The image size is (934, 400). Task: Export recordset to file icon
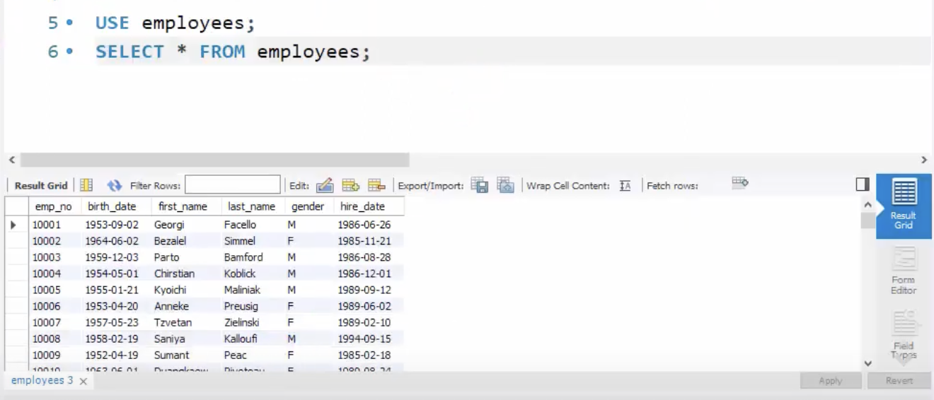[480, 185]
